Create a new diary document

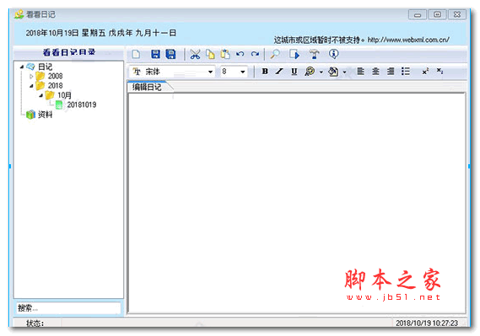point(136,55)
